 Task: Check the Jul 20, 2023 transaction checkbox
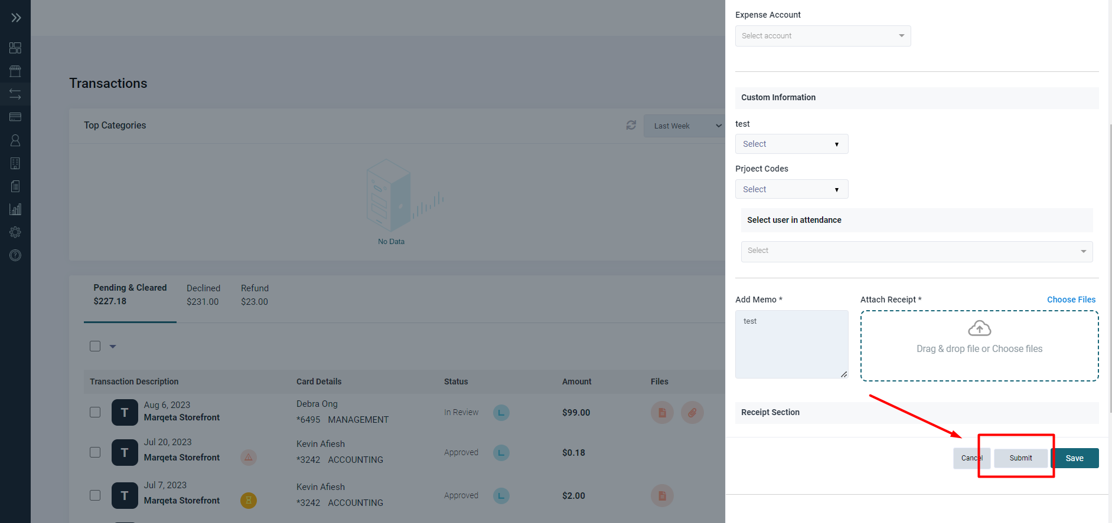point(95,452)
